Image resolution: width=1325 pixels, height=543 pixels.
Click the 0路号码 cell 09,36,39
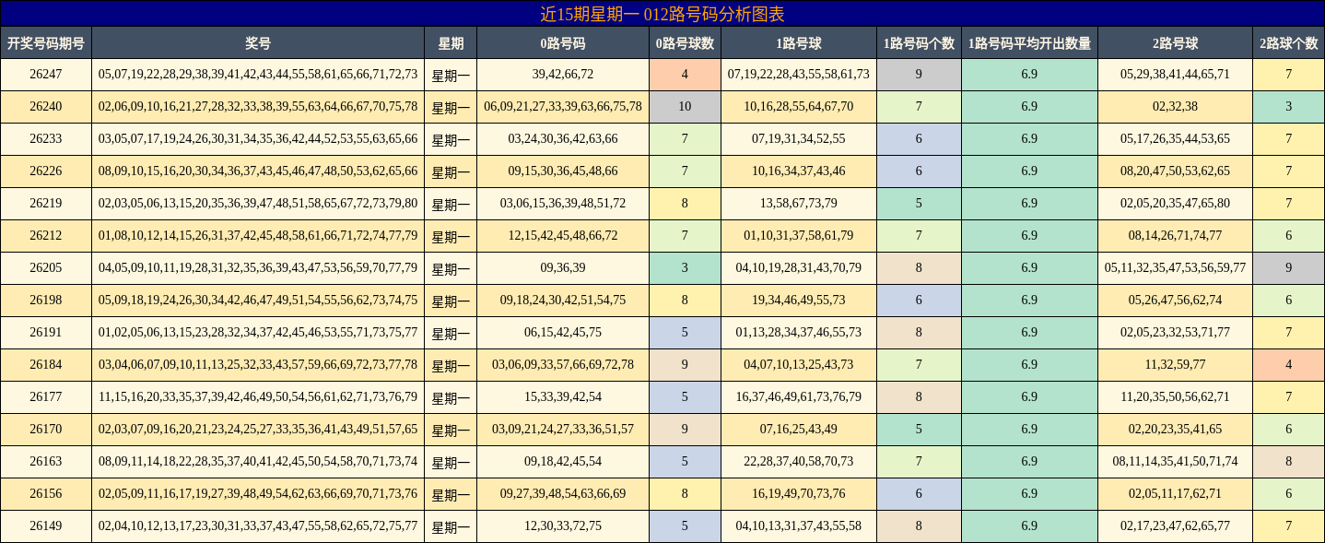(563, 268)
